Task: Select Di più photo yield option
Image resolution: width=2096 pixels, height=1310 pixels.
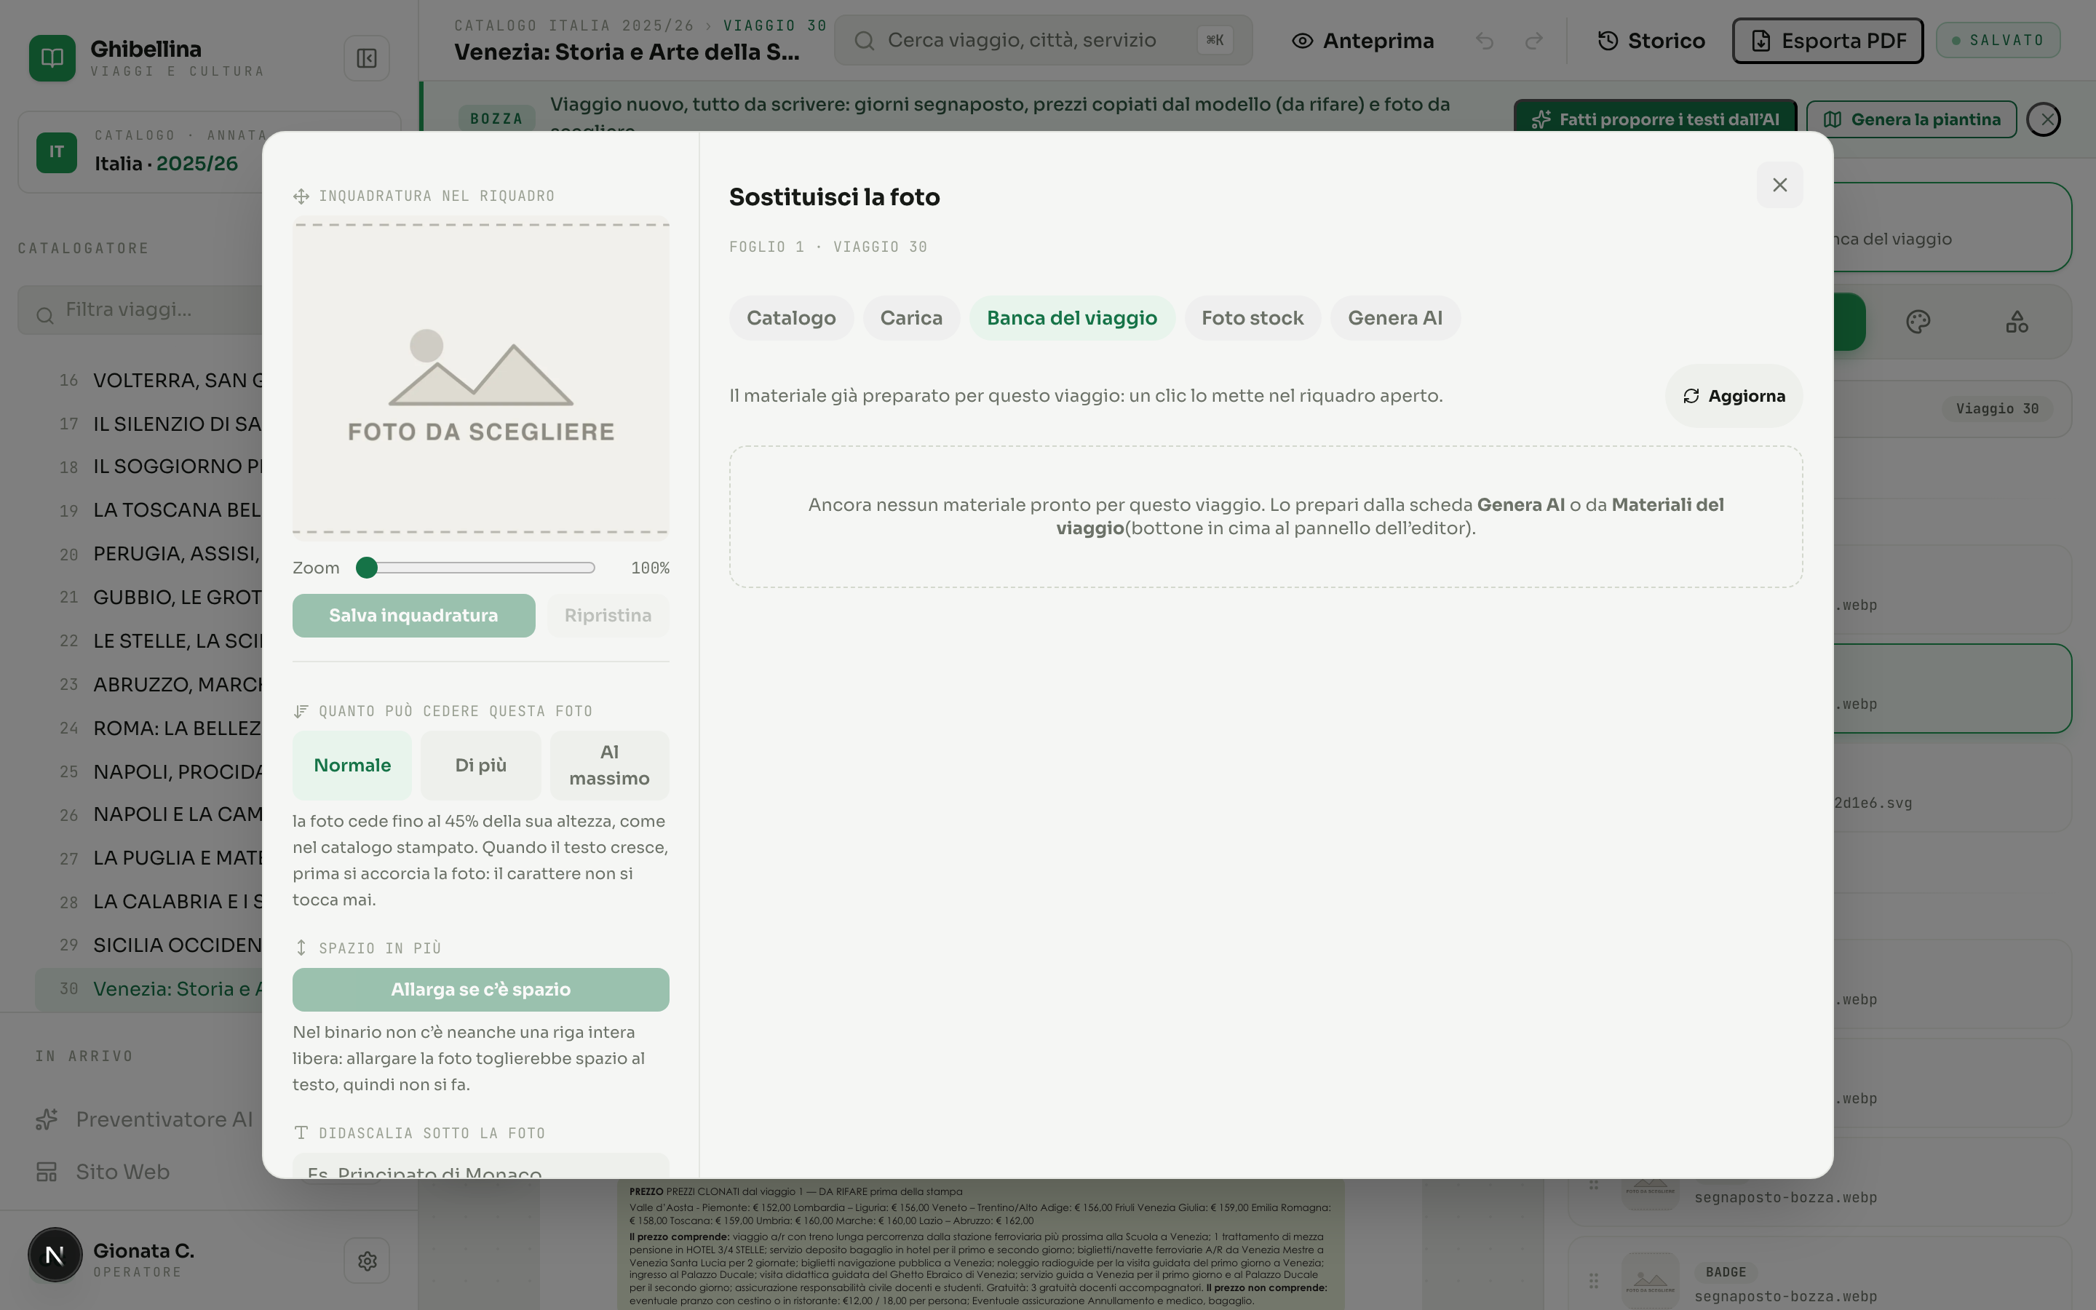Action: (480, 765)
